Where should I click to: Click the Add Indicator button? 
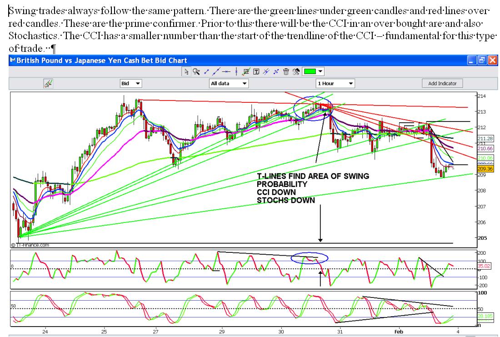(x=442, y=84)
